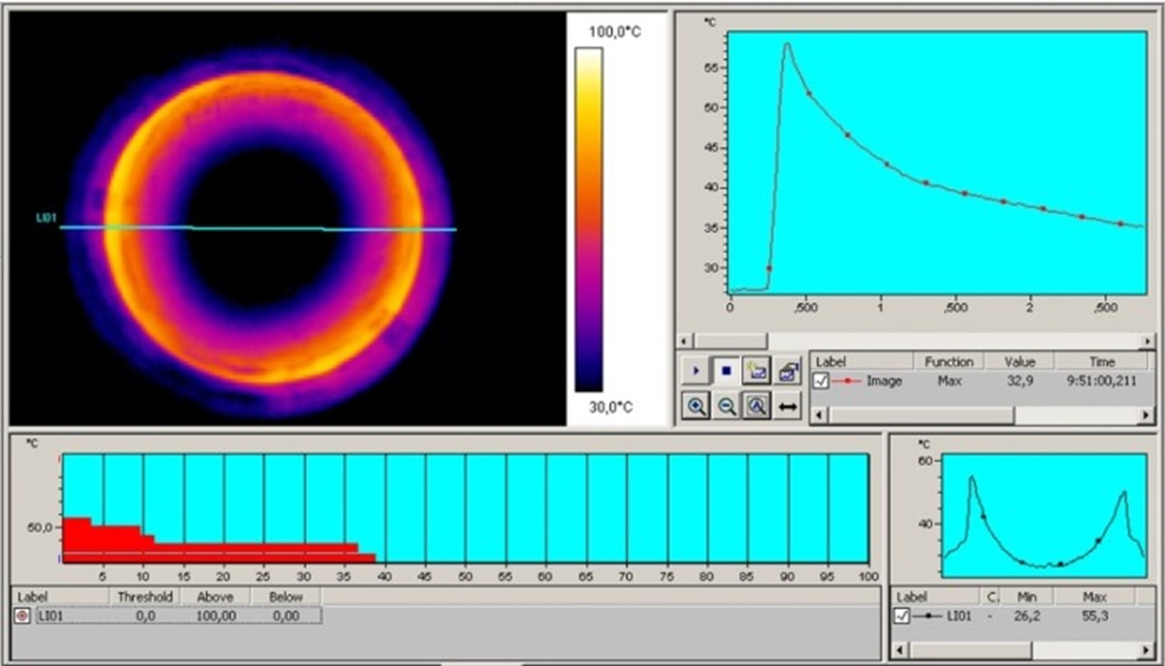Click the auto-zoom magnifier icon
Screen dimensions: 1165x666
pyautogui.click(x=758, y=407)
